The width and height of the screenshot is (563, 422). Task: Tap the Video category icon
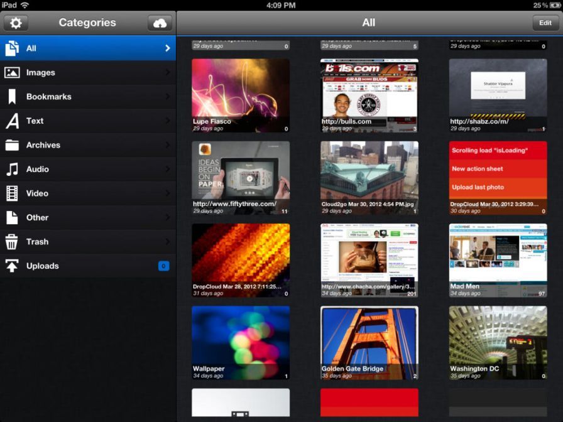(x=11, y=193)
